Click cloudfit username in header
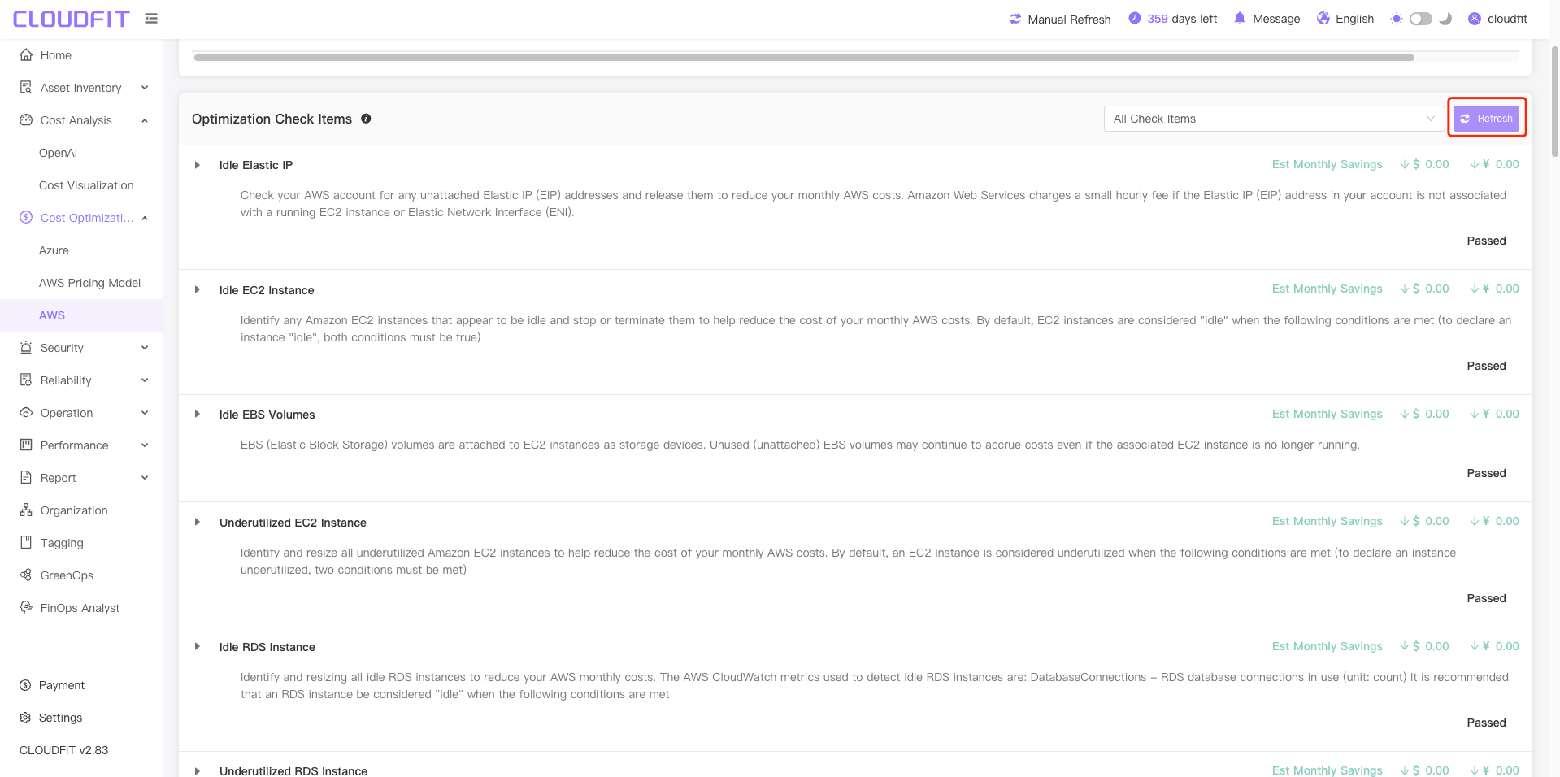Image resolution: width=1560 pixels, height=777 pixels. 1507,19
